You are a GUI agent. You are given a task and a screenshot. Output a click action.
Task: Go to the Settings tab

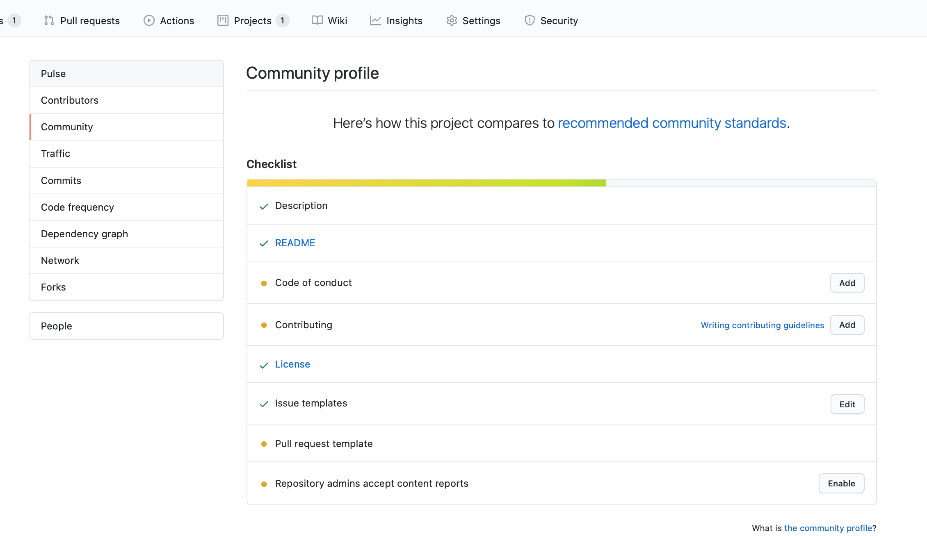pos(473,20)
